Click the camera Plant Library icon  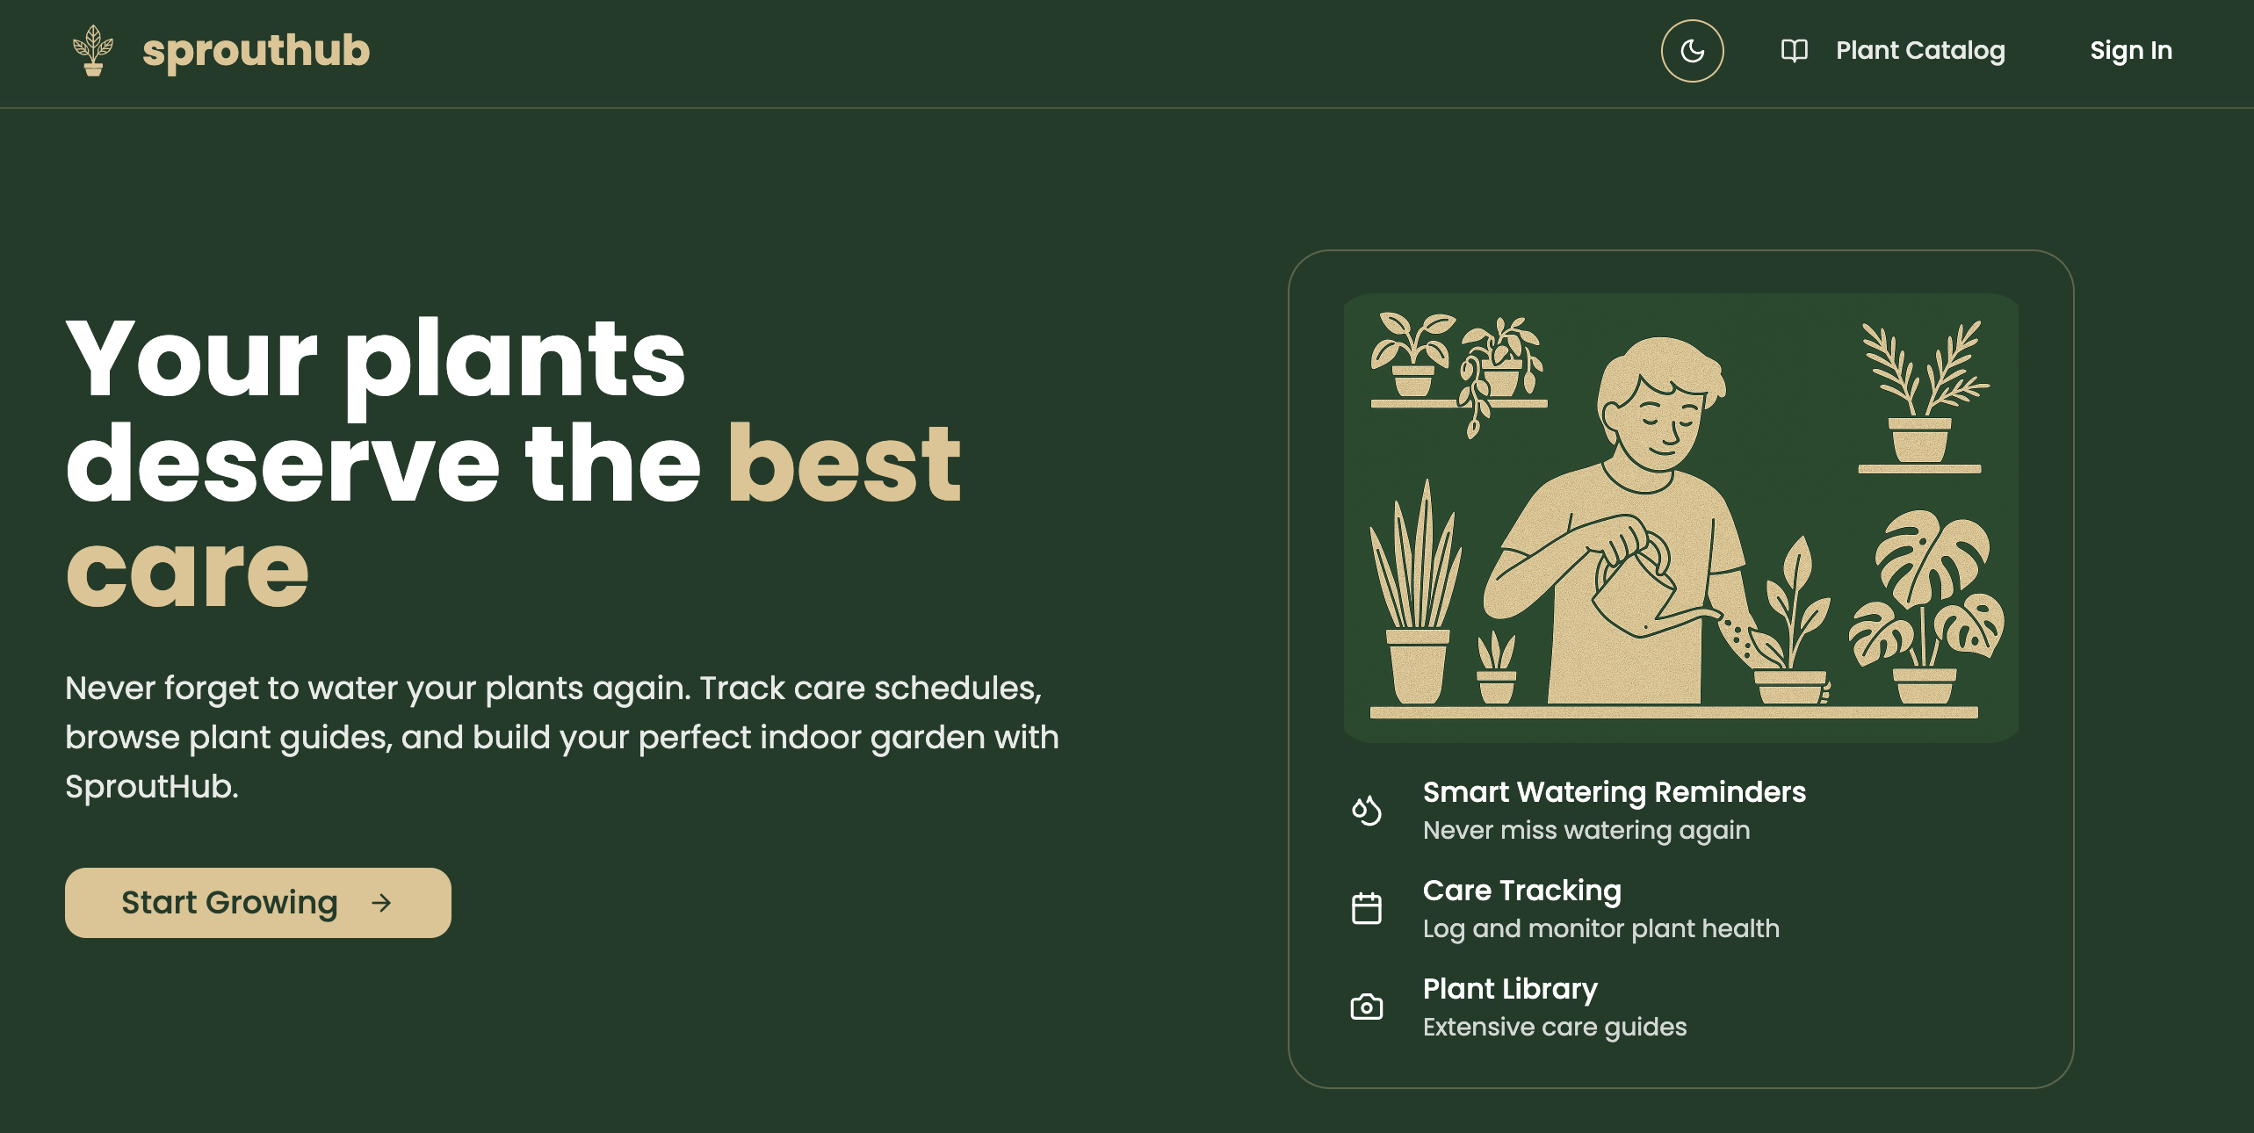pyautogui.click(x=1366, y=1007)
